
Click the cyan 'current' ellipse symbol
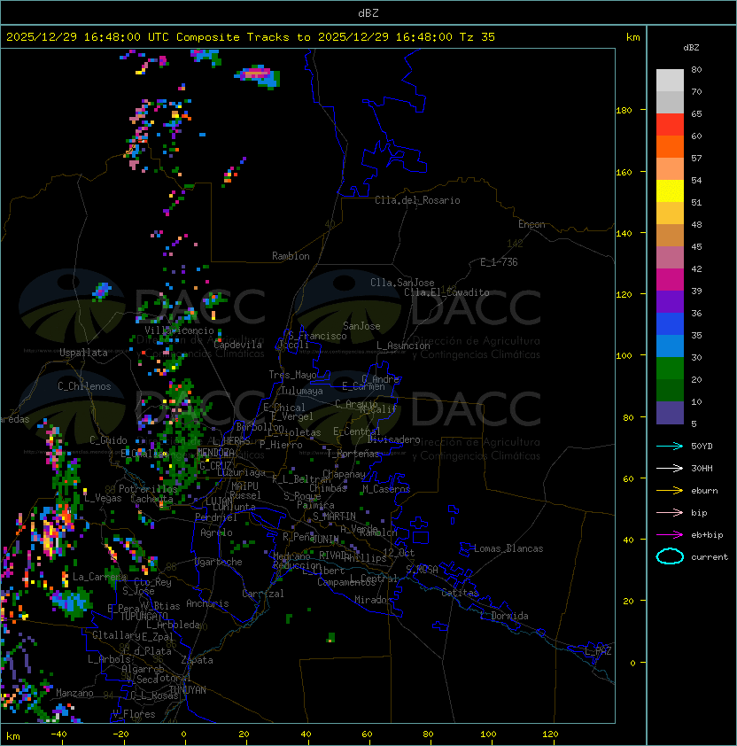coord(670,556)
